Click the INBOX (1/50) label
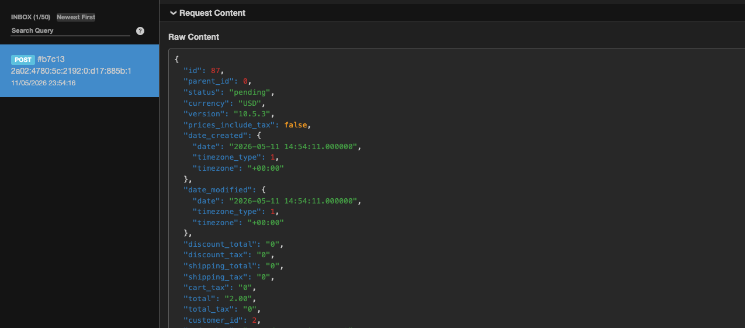 click(x=31, y=17)
